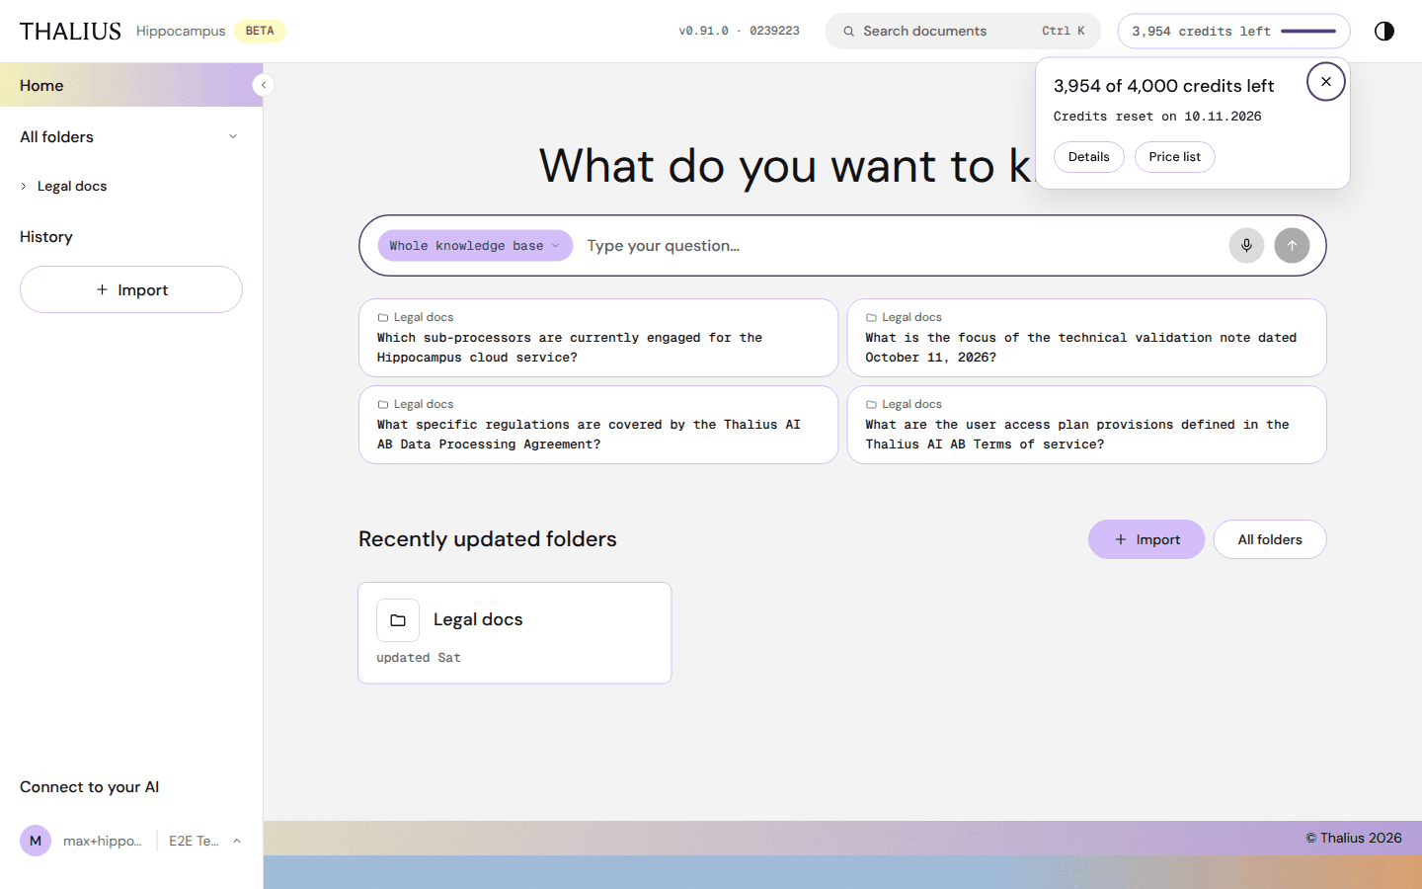
Task: Open the Whole knowledge base dropdown
Action: tap(475, 246)
